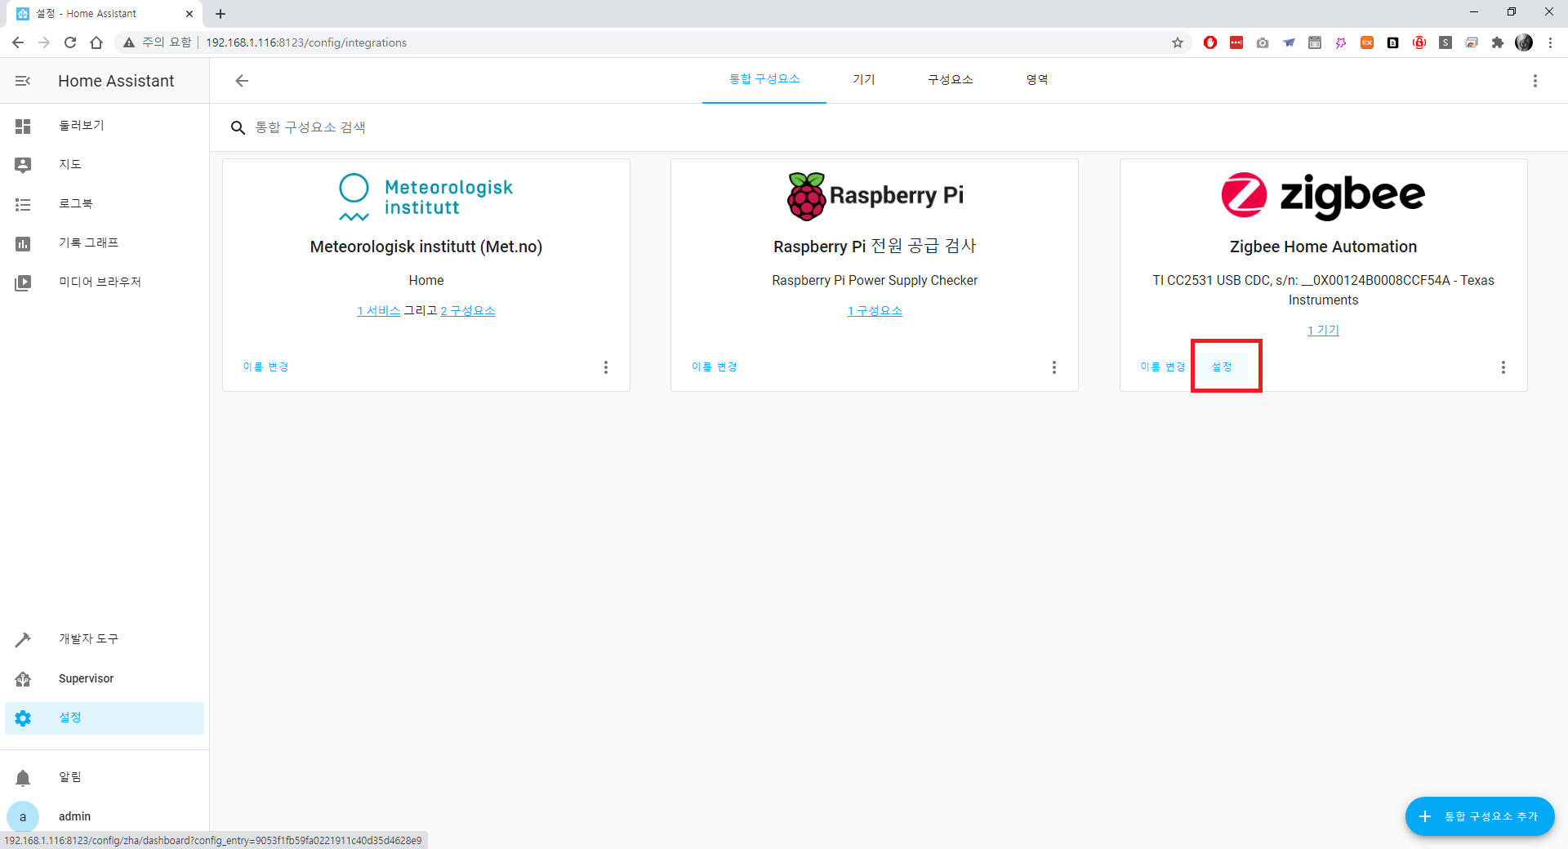1568x849 pixels.
Task: Click the integration search magnifier icon
Action: tap(238, 128)
